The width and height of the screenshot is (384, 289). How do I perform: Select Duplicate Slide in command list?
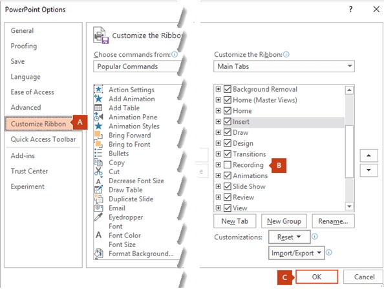click(131, 199)
